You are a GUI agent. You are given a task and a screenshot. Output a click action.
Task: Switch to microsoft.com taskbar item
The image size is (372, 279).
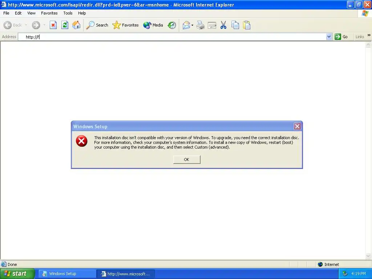click(x=126, y=274)
